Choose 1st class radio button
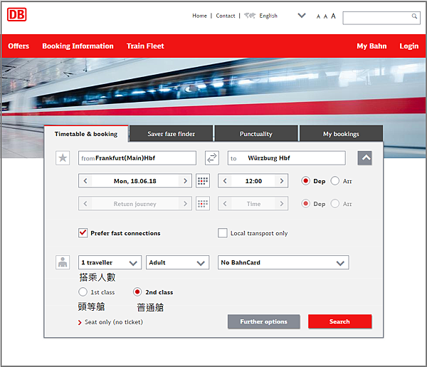 coord(83,292)
